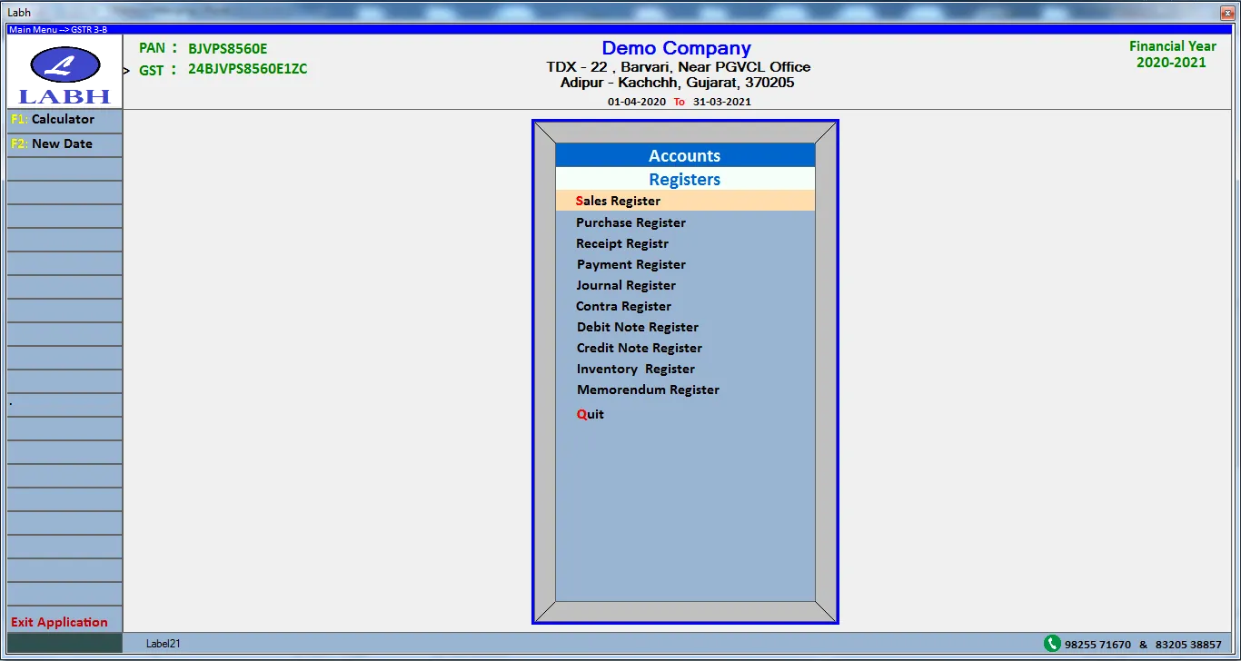Screen dimensions: 1241x661
Task: Click the Accounts header bar
Action: [x=684, y=154]
